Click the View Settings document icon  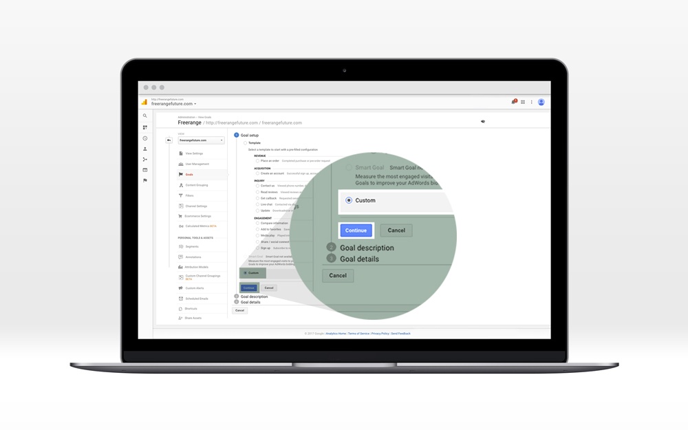click(x=181, y=153)
